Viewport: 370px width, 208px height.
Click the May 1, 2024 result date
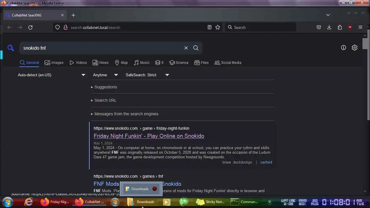pos(103,143)
